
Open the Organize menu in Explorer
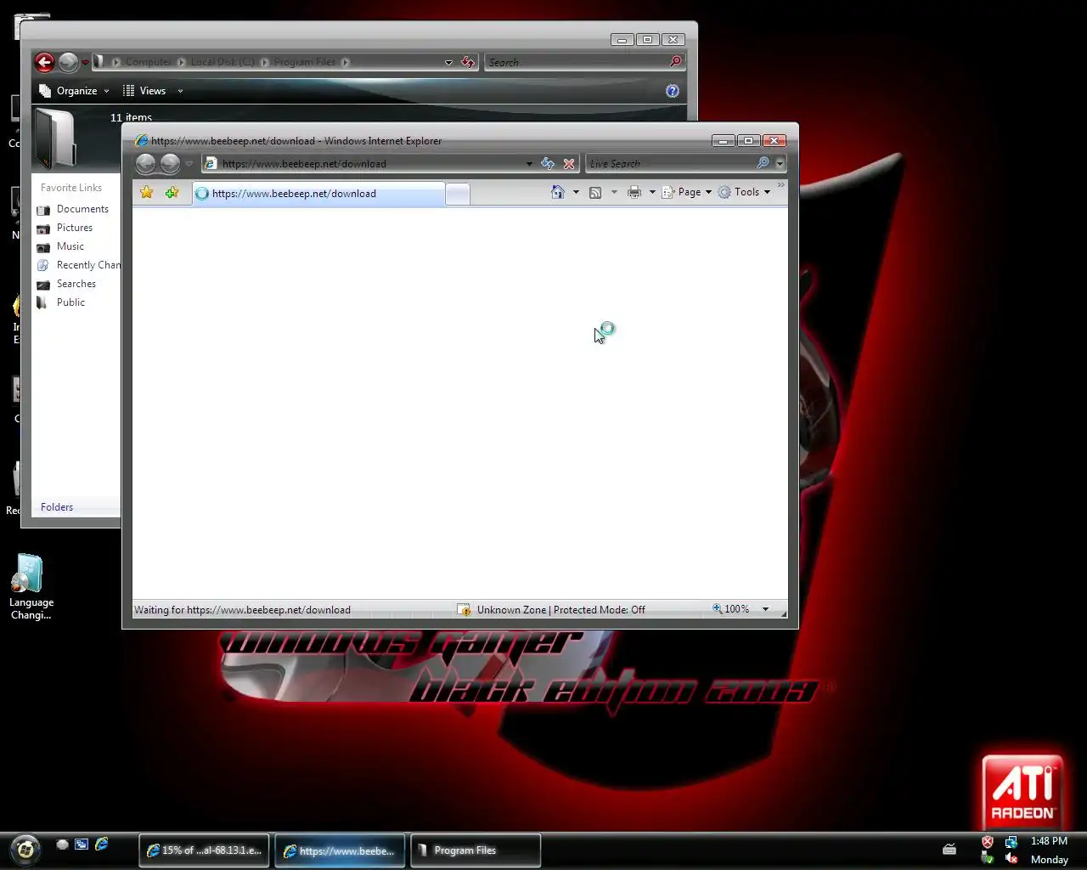pyautogui.click(x=75, y=91)
